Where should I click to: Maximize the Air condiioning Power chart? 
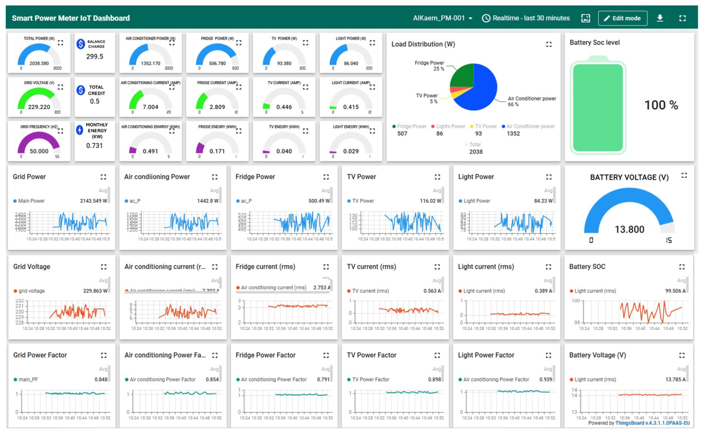(215, 177)
